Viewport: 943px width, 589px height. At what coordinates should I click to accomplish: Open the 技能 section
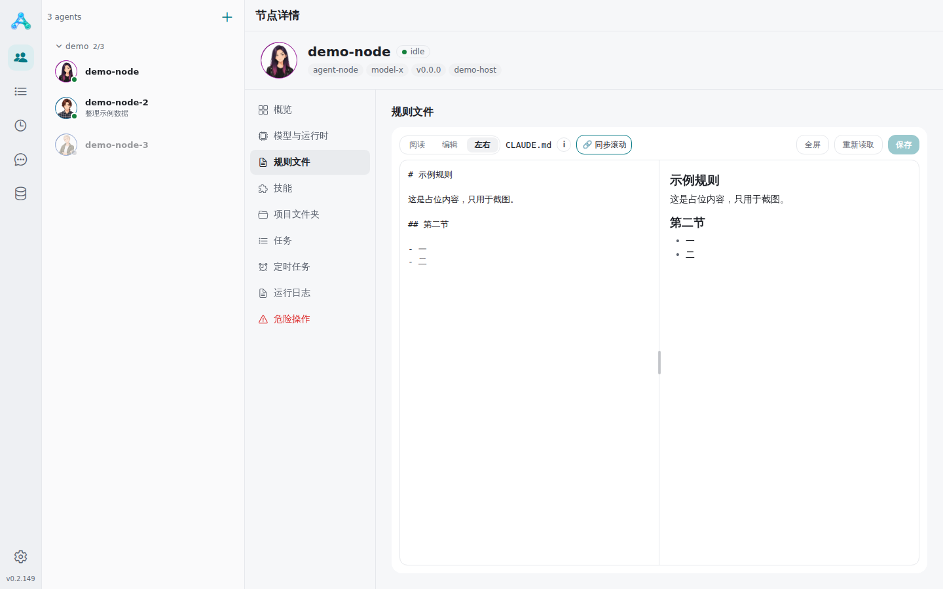click(310, 188)
